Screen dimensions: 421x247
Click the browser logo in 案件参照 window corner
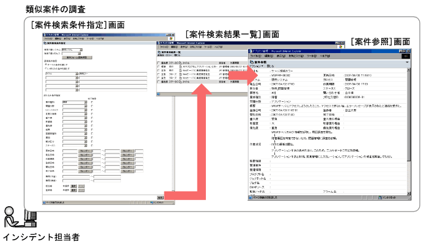(406, 56)
